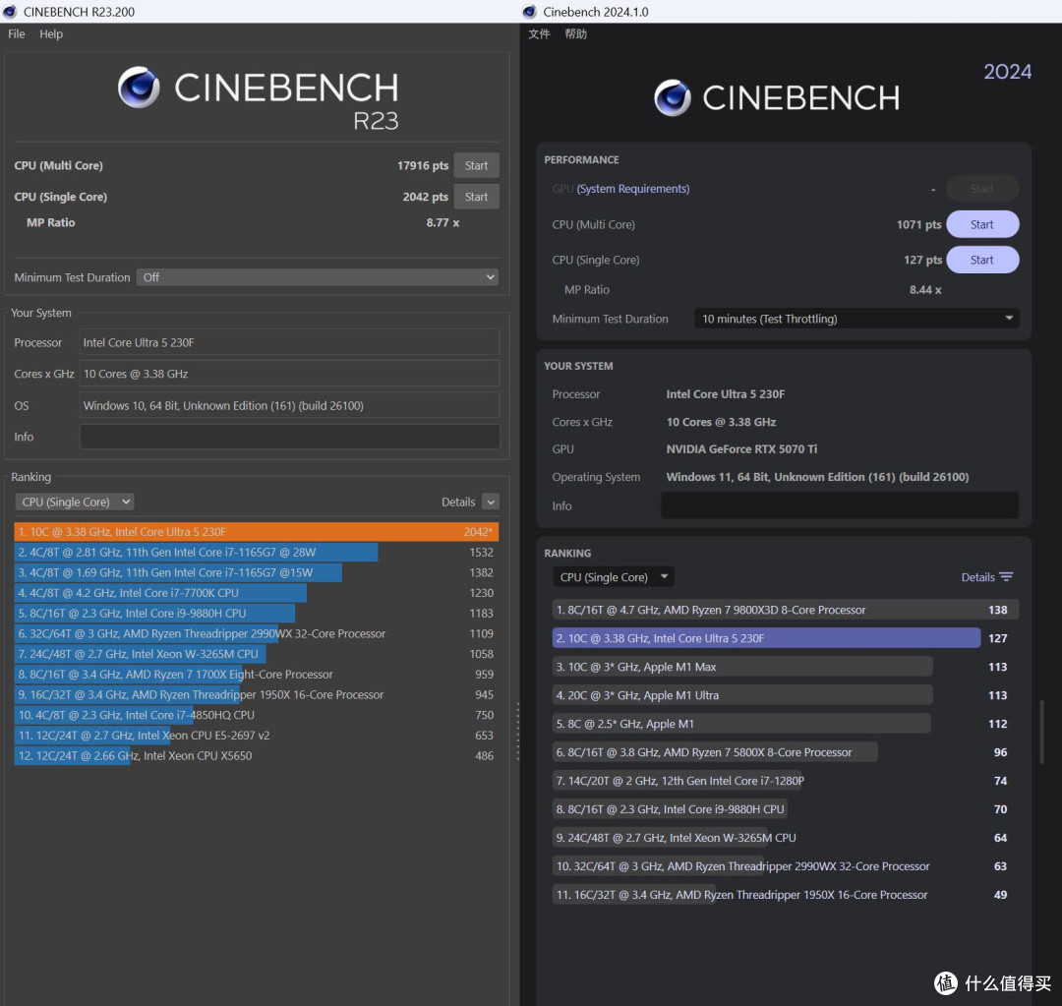Start the 2024 CPU (Multi Core) test
Screen dimensions: 1062x1006
[x=982, y=224]
